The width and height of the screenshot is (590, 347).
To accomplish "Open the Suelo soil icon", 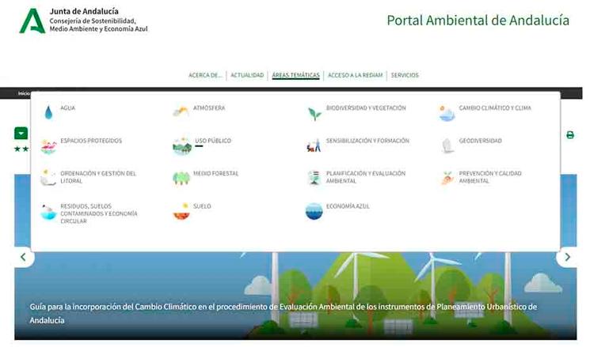I will [x=181, y=211].
